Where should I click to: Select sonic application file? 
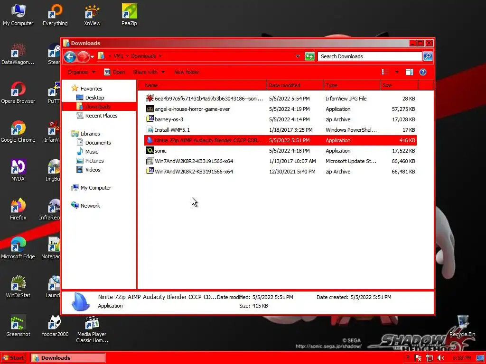point(280,151)
